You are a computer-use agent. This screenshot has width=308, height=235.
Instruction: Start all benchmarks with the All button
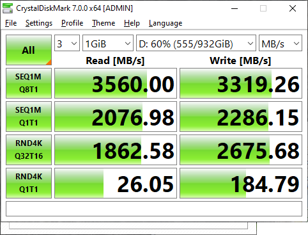click(29, 50)
